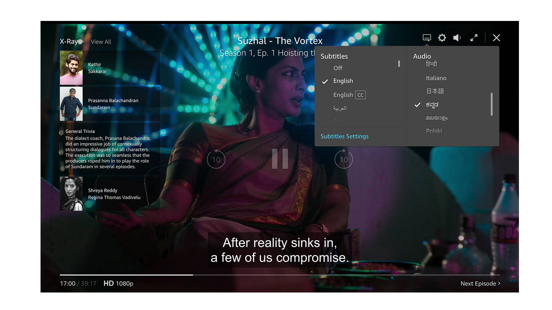Click the audio list scrollbar
Viewport: 552px width, 310px height.
pyautogui.click(x=492, y=104)
